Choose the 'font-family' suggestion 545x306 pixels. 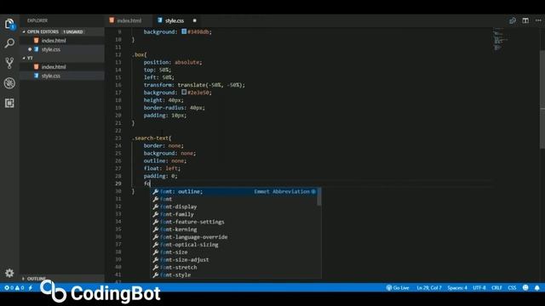(234, 214)
